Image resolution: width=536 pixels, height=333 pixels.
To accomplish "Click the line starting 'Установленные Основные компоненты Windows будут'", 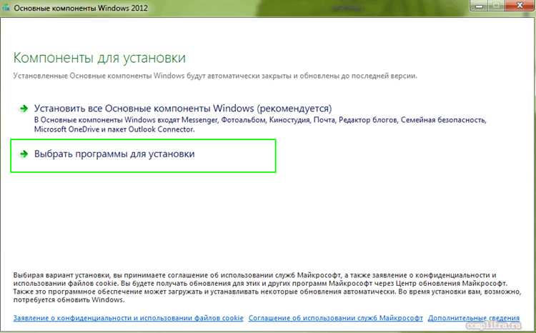I will pos(215,76).
